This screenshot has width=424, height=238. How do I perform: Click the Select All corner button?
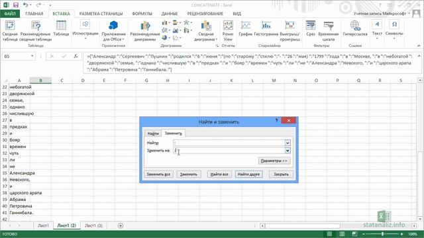coord(5,81)
